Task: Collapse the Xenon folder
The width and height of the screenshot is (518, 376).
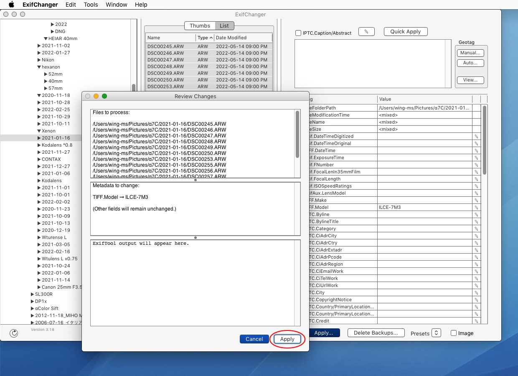Action: coord(39,131)
